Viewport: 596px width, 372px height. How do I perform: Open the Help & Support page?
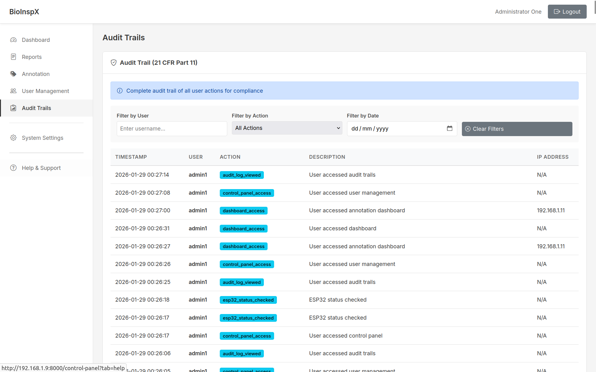pos(41,168)
